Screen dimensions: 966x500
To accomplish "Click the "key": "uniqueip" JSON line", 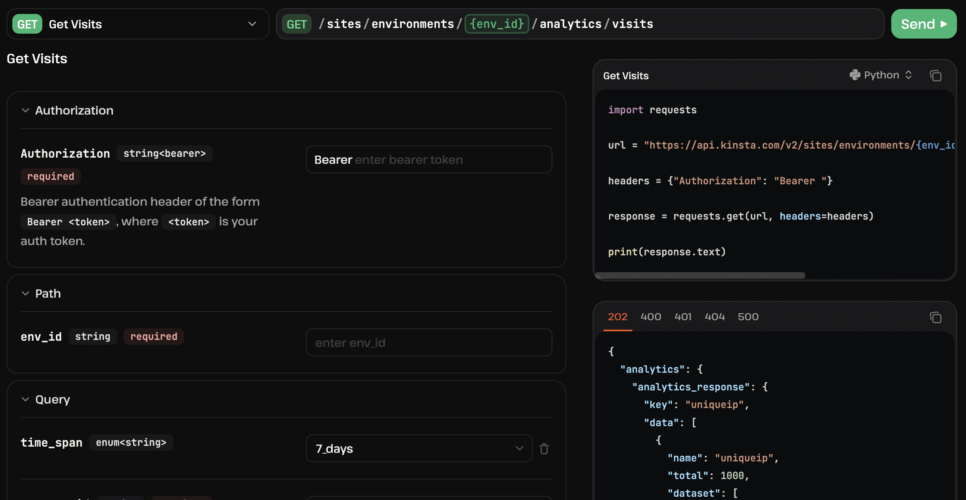I will pos(697,405).
